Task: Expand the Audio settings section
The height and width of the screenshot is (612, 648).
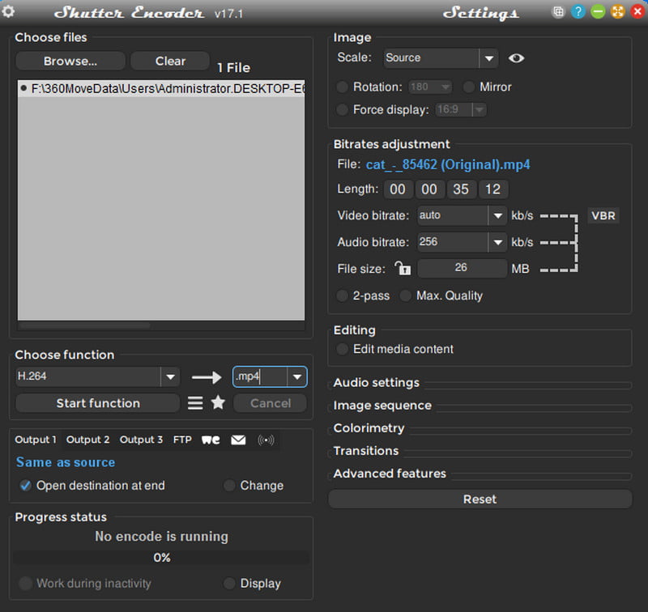Action: point(377,383)
